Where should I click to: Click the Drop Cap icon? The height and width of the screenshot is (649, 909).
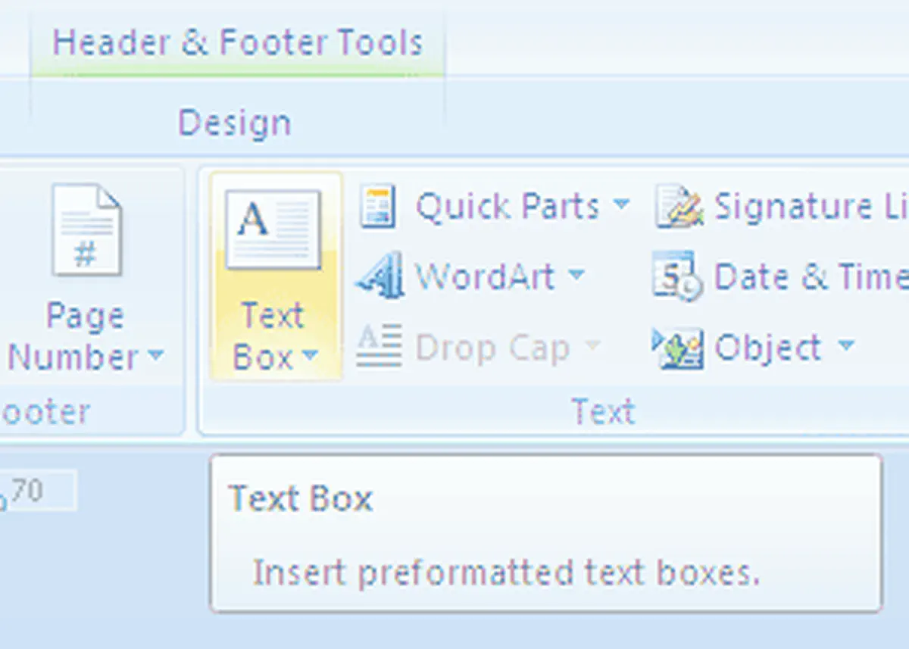click(378, 347)
